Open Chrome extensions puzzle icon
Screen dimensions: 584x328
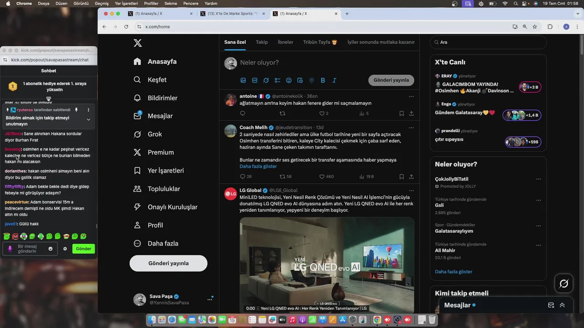click(x=550, y=27)
